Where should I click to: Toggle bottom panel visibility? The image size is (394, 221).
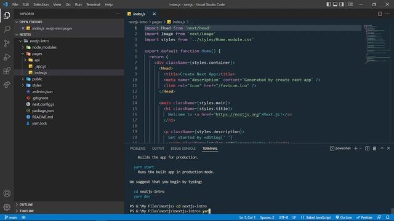pos(335,4)
